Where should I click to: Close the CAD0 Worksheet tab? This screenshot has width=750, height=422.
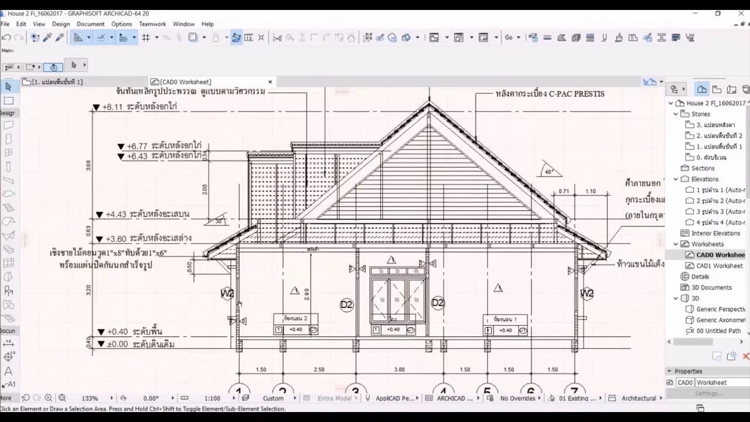pos(270,82)
